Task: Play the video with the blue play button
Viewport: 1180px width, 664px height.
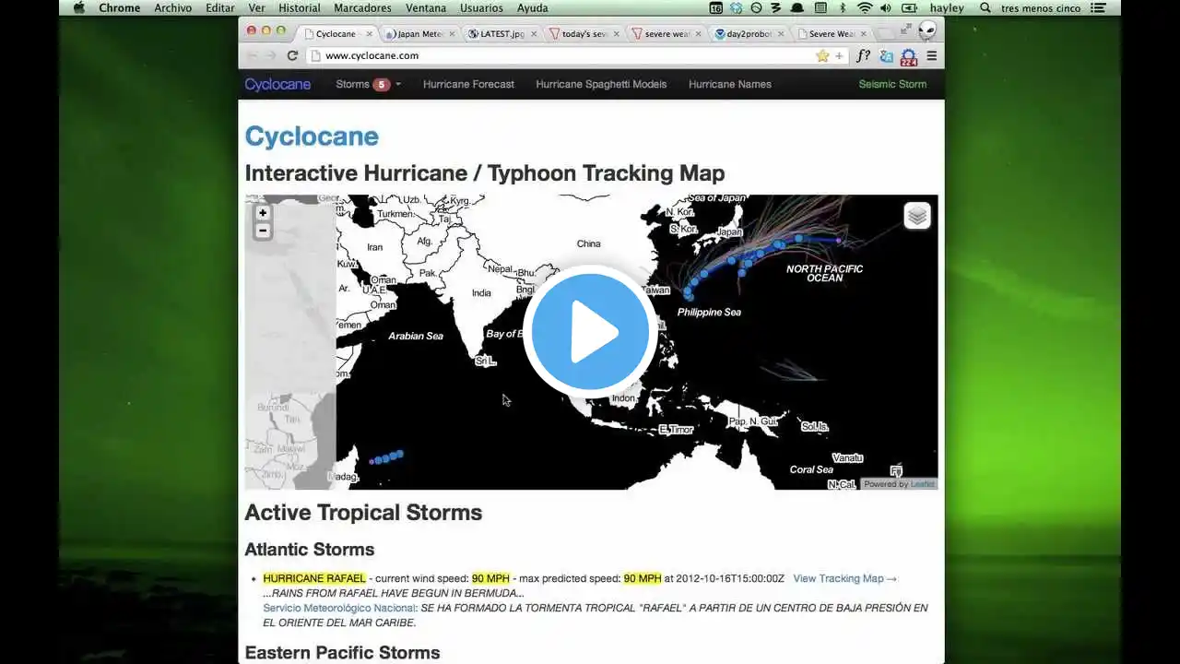Action: [590, 332]
